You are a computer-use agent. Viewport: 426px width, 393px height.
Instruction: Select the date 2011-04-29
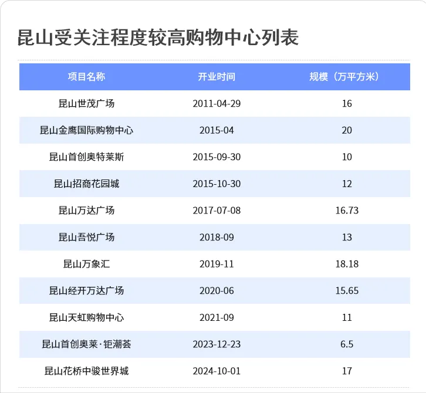coord(217,103)
